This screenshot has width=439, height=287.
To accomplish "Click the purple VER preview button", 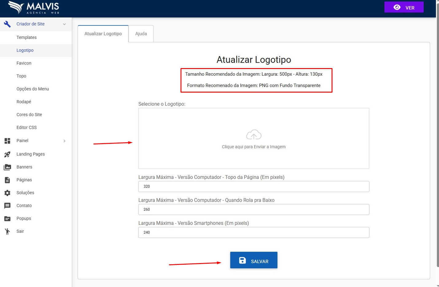I will pos(404,7).
